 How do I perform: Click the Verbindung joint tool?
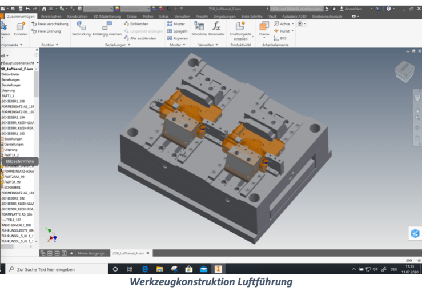(82, 29)
